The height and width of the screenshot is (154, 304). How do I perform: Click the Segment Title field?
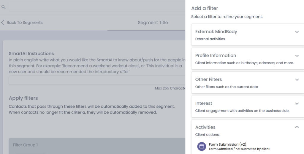click(153, 23)
